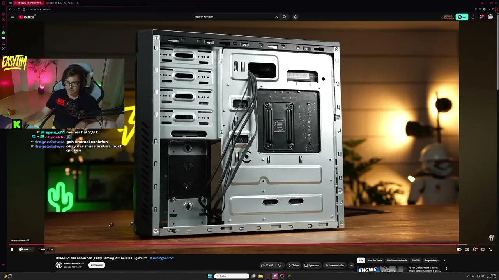This screenshot has width=499, height=280.
Task: Show more filter chips with the arrow
Action: (444, 261)
